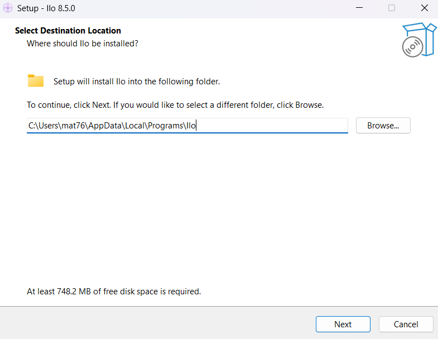Click the yellow folder icon

36,81
